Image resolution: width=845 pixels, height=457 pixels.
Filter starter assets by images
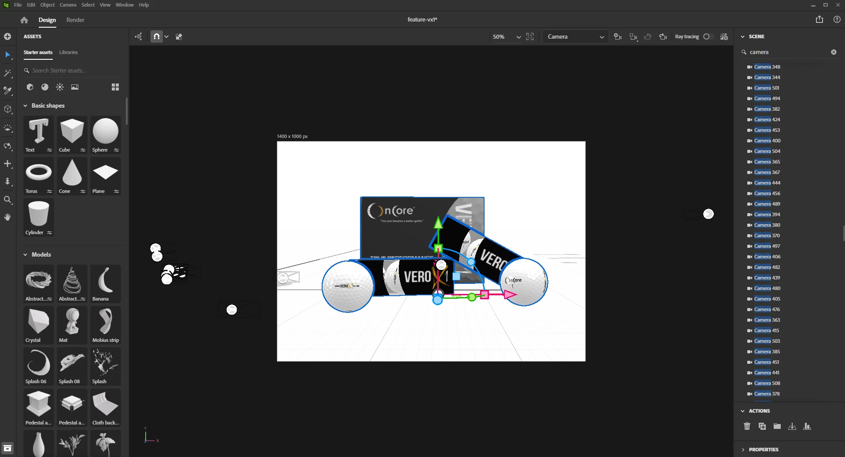[x=75, y=87]
